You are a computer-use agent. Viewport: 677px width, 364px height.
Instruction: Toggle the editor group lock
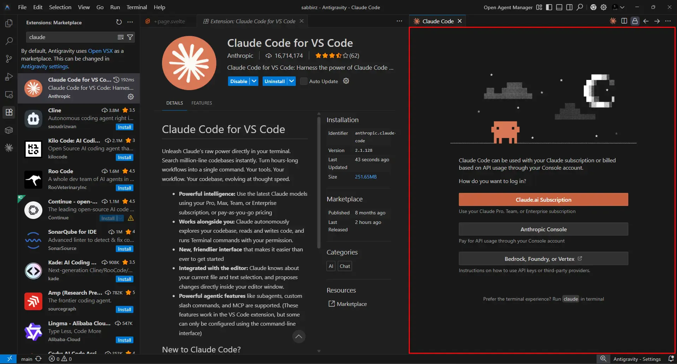[x=635, y=21]
